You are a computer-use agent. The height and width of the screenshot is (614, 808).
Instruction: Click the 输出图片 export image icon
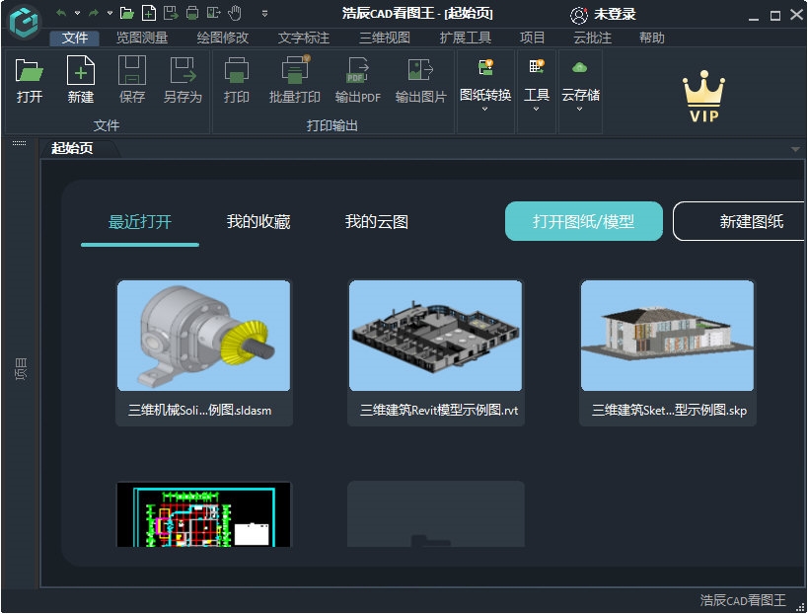coord(420,80)
